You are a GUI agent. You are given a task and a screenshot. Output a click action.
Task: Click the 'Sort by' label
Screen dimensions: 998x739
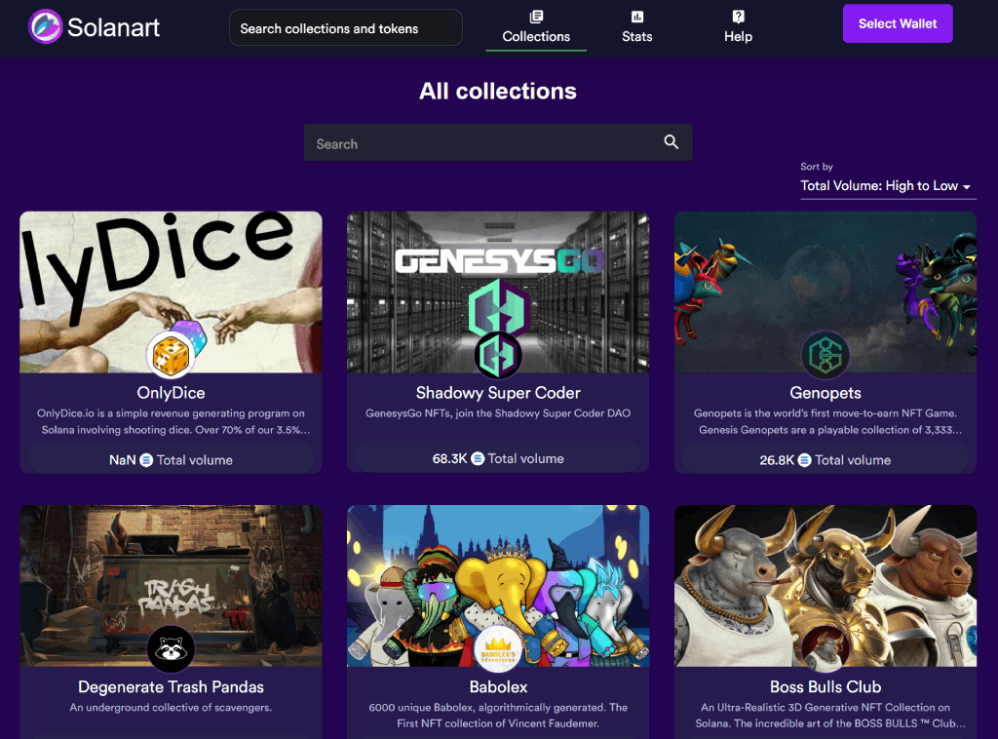point(817,167)
